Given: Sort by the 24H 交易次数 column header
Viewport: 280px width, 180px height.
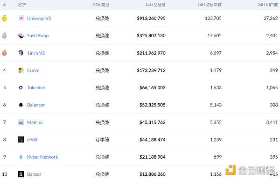Looking at the screenshot, I should pos(210,5).
